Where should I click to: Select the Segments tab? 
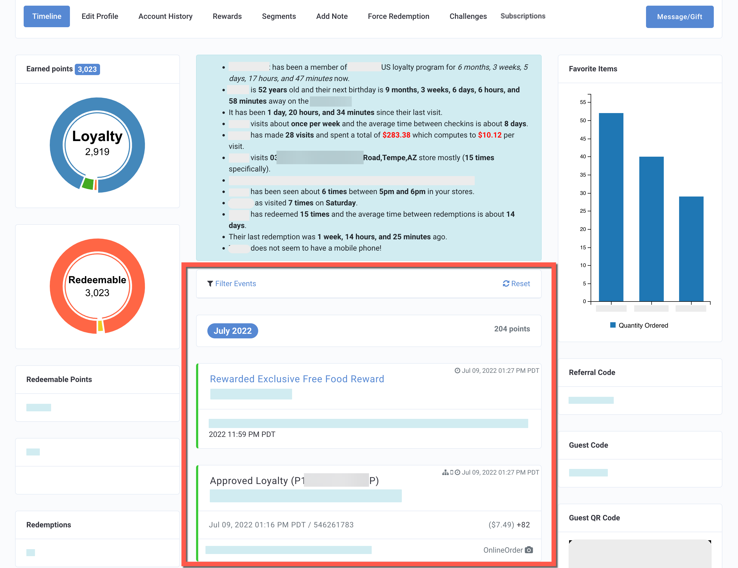[279, 16]
